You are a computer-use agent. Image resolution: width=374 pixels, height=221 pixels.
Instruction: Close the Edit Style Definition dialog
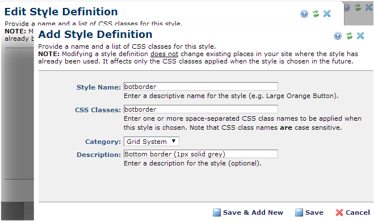coord(327,14)
